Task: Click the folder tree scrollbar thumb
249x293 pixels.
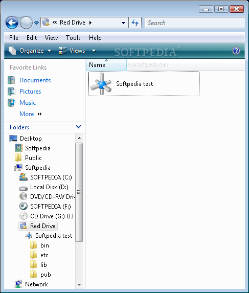Action: [x=79, y=192]
